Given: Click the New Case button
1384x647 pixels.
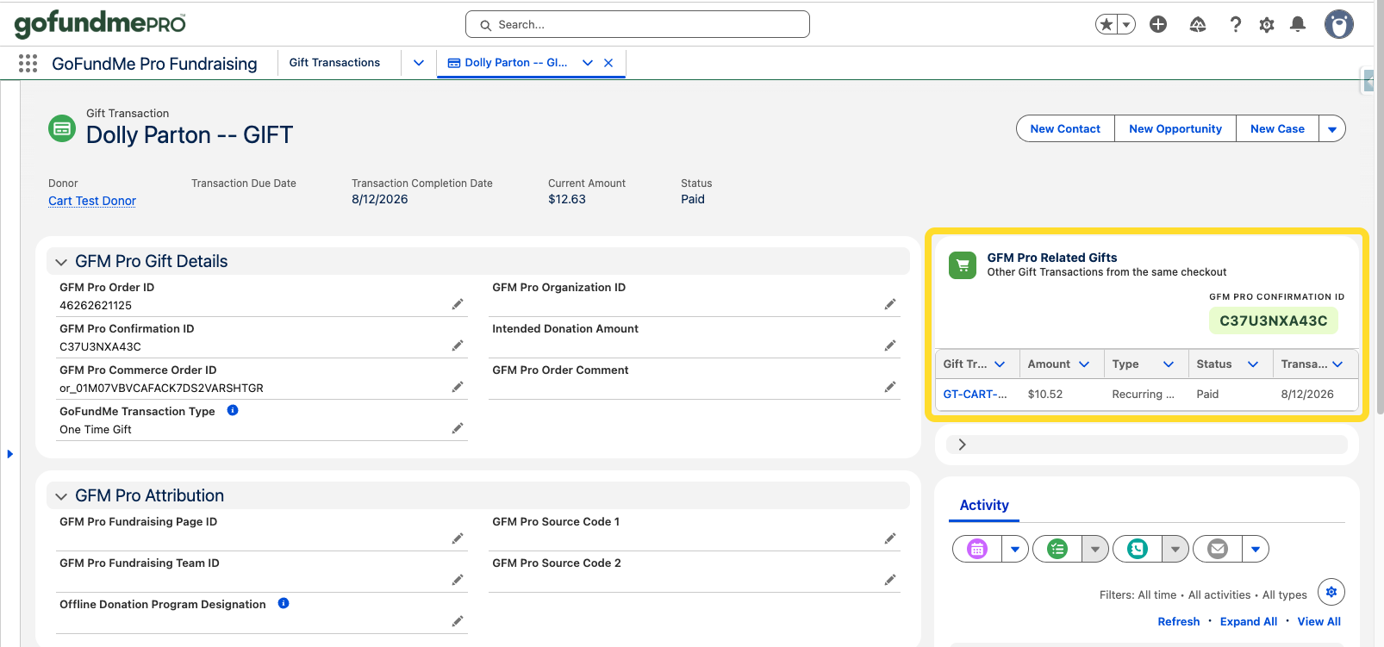Looking at the screenshot, I should click(1277, 128).
